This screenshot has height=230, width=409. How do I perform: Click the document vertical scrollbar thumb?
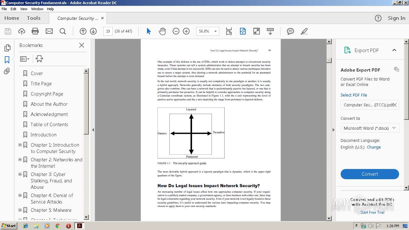point(329,60)
